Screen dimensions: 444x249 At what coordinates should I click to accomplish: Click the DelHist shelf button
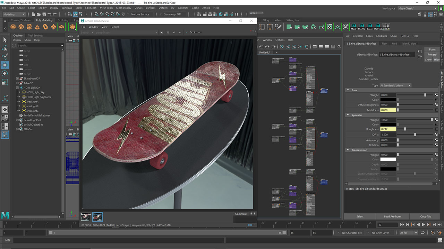378,27
